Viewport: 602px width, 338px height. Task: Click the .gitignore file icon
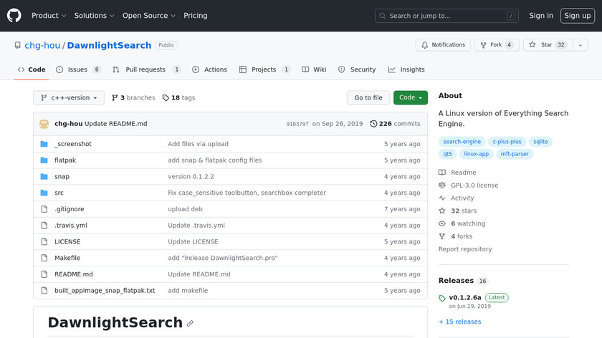click(44, 209)
